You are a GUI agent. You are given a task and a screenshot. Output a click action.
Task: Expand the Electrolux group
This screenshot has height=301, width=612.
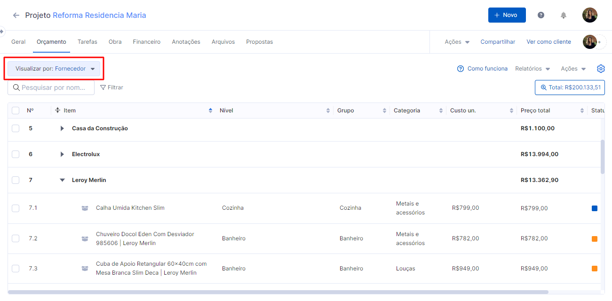pos(62,154)
